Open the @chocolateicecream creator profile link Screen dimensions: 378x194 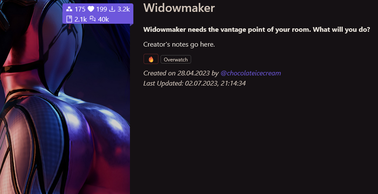[251, 73]
